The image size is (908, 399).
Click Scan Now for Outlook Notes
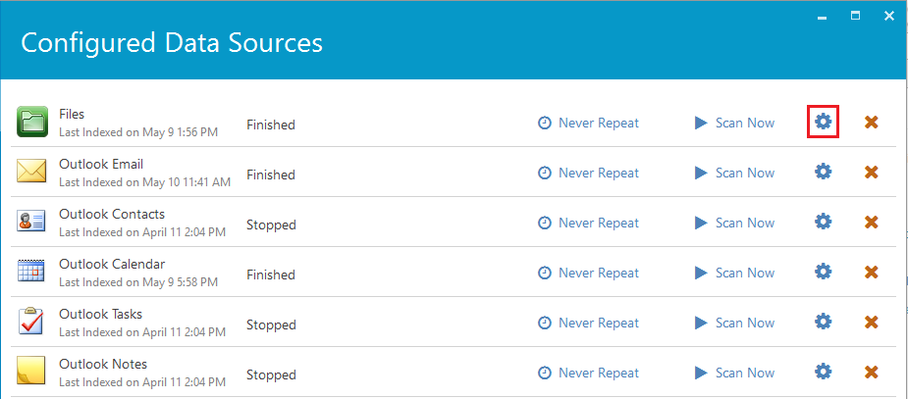[x=733, y=373]
